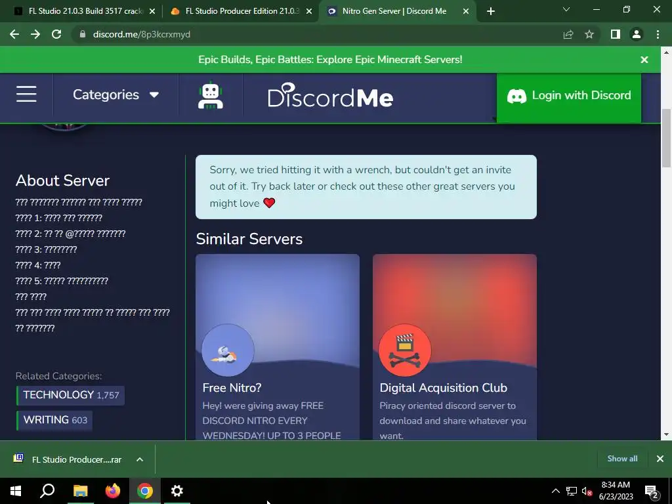
Task: Open Chrome three-dot menu
Action: click(658, 34)
